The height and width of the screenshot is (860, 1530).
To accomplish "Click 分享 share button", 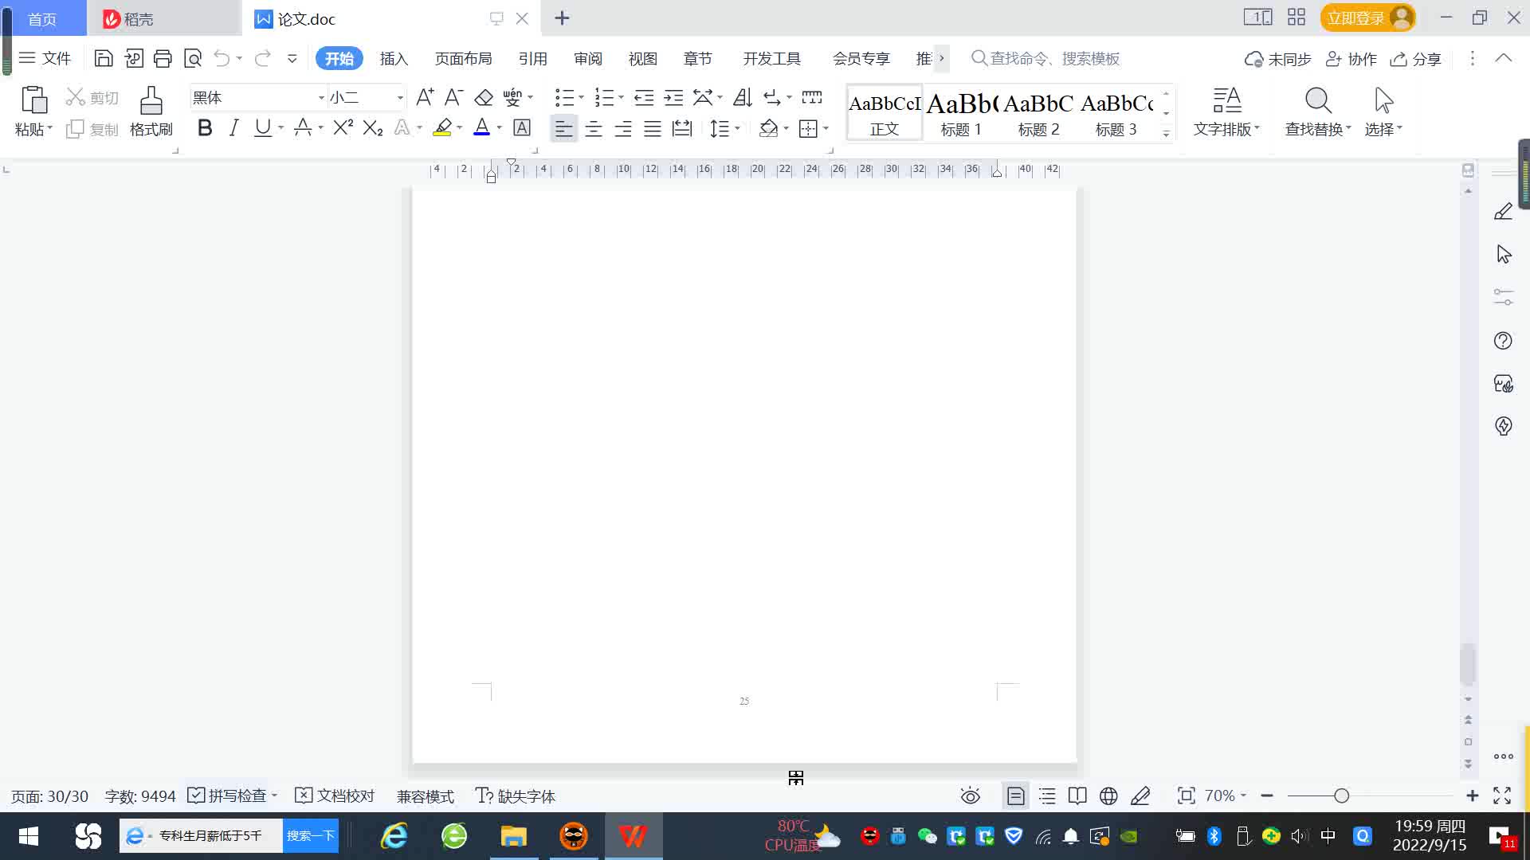I will coord(1416,59).
